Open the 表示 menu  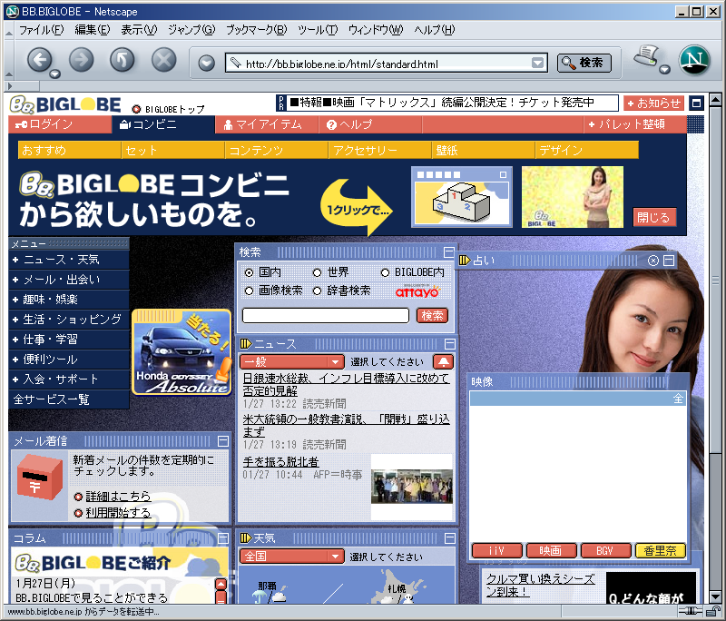tap(139, 30)
